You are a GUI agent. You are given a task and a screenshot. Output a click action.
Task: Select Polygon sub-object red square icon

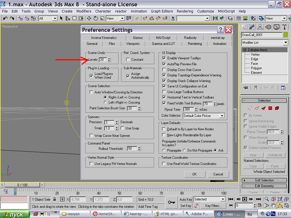270,108
